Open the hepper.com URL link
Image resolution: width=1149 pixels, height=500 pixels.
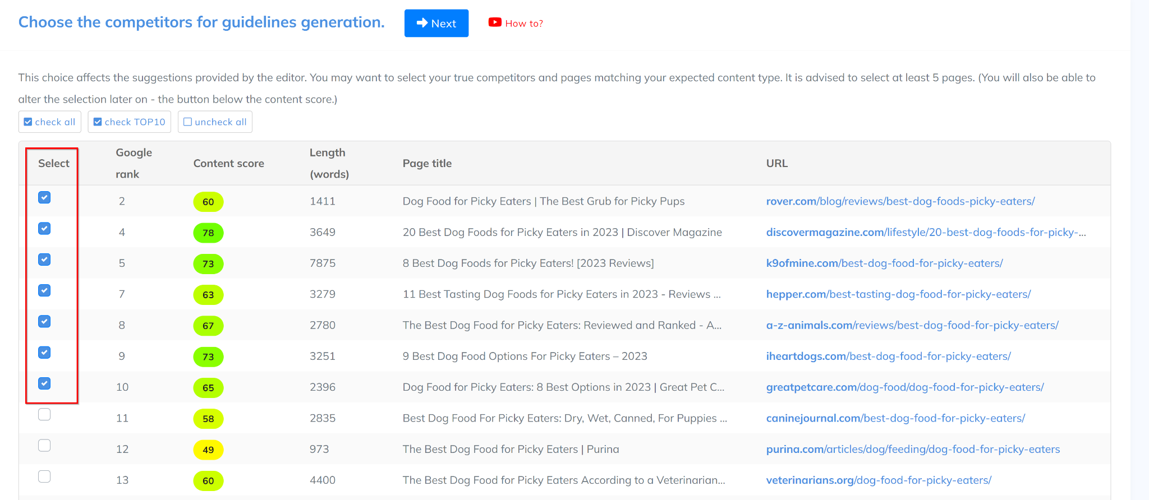point(899,294)
